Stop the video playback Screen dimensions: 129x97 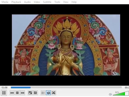17,93
